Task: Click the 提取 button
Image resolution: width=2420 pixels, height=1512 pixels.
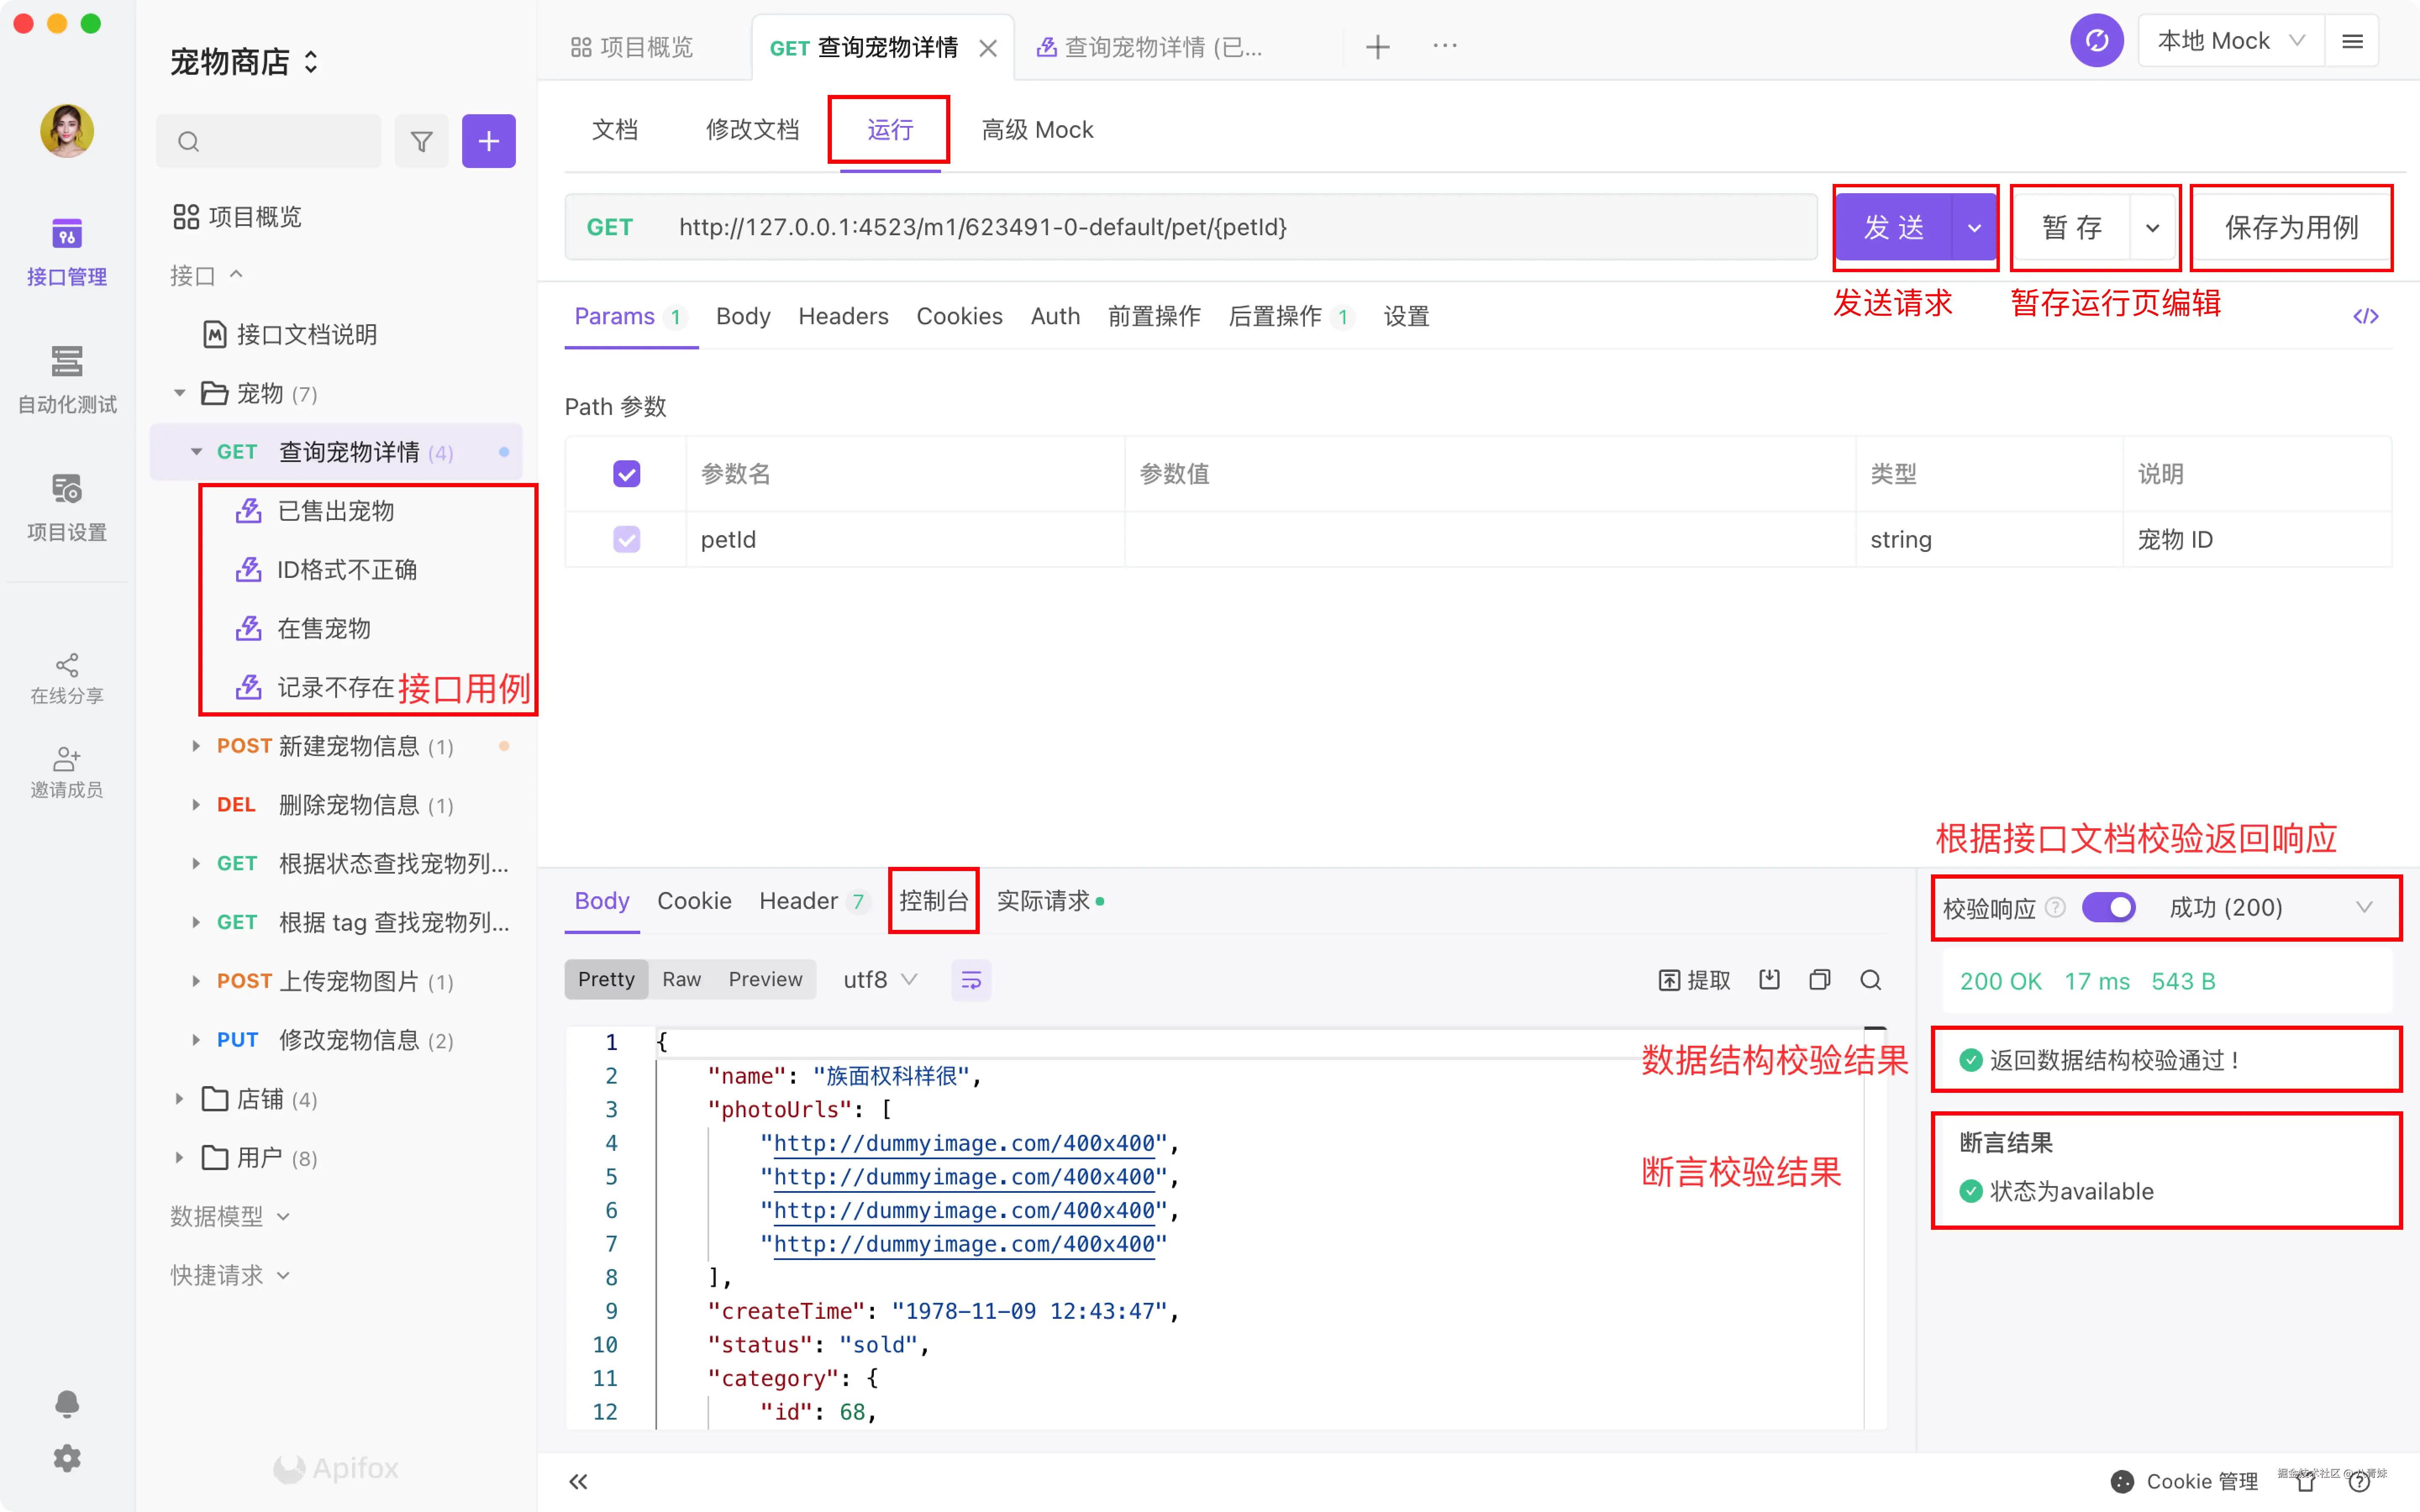Action: tap(1694, 980)
